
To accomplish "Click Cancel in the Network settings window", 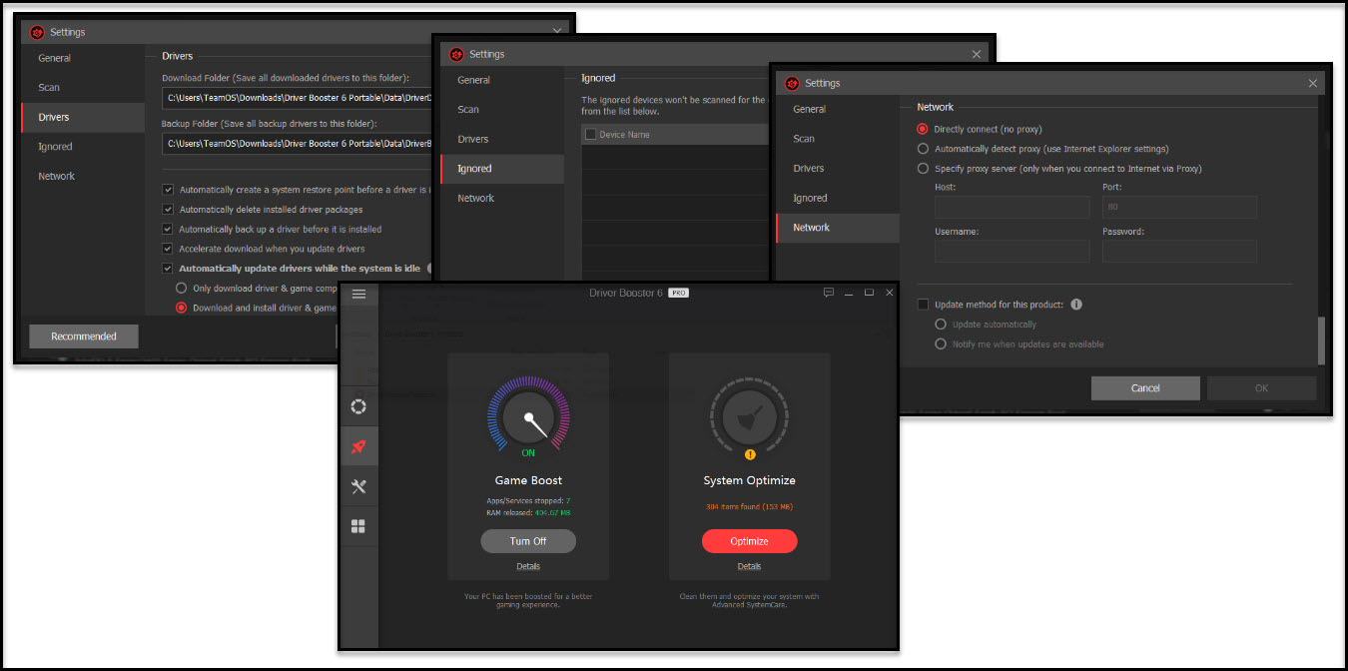I will pyautogui.click(x=1145, y=388).
